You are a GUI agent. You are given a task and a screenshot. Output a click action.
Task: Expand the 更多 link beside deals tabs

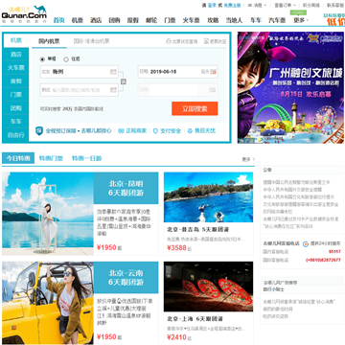pyautogui.click(x=248, y=159)
